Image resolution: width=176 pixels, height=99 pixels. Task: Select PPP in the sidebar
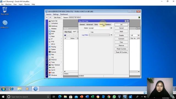[53, 34]
